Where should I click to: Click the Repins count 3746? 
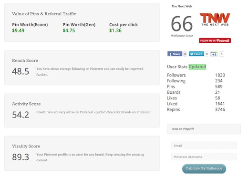[x=220, y=109]
